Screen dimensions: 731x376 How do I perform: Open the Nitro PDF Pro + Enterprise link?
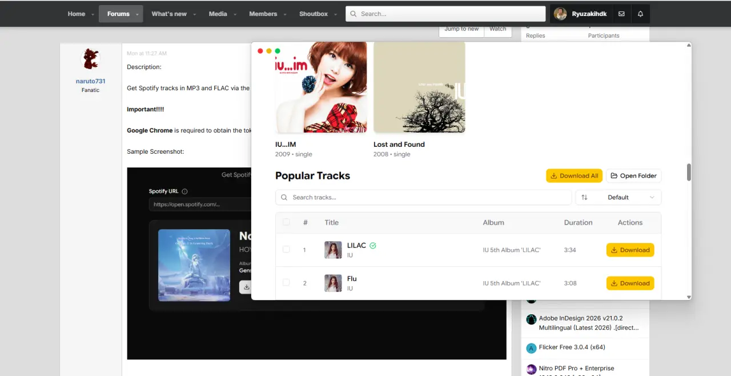click(x=576, y=369)
